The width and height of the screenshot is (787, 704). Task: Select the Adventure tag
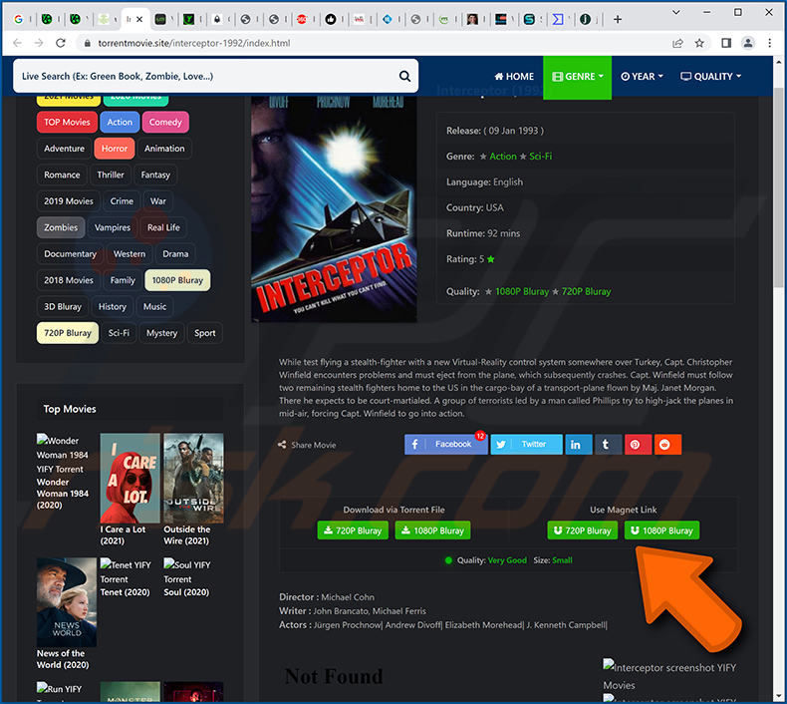click(64, 149)
